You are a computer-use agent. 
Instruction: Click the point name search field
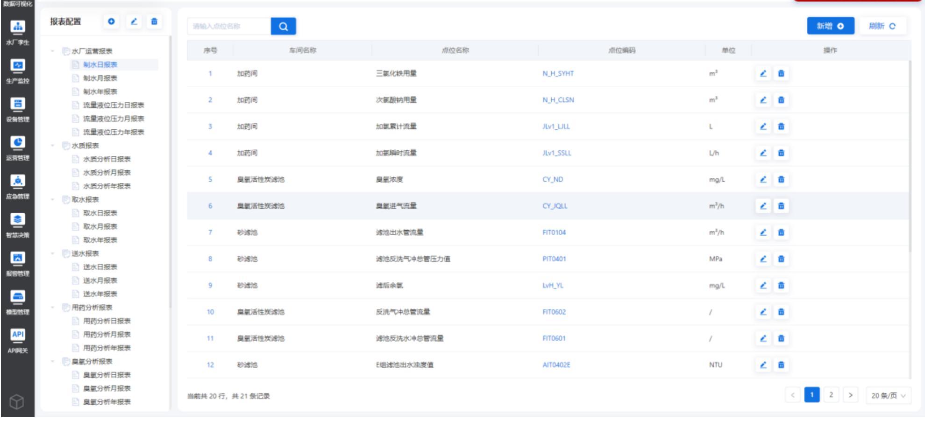229,27
